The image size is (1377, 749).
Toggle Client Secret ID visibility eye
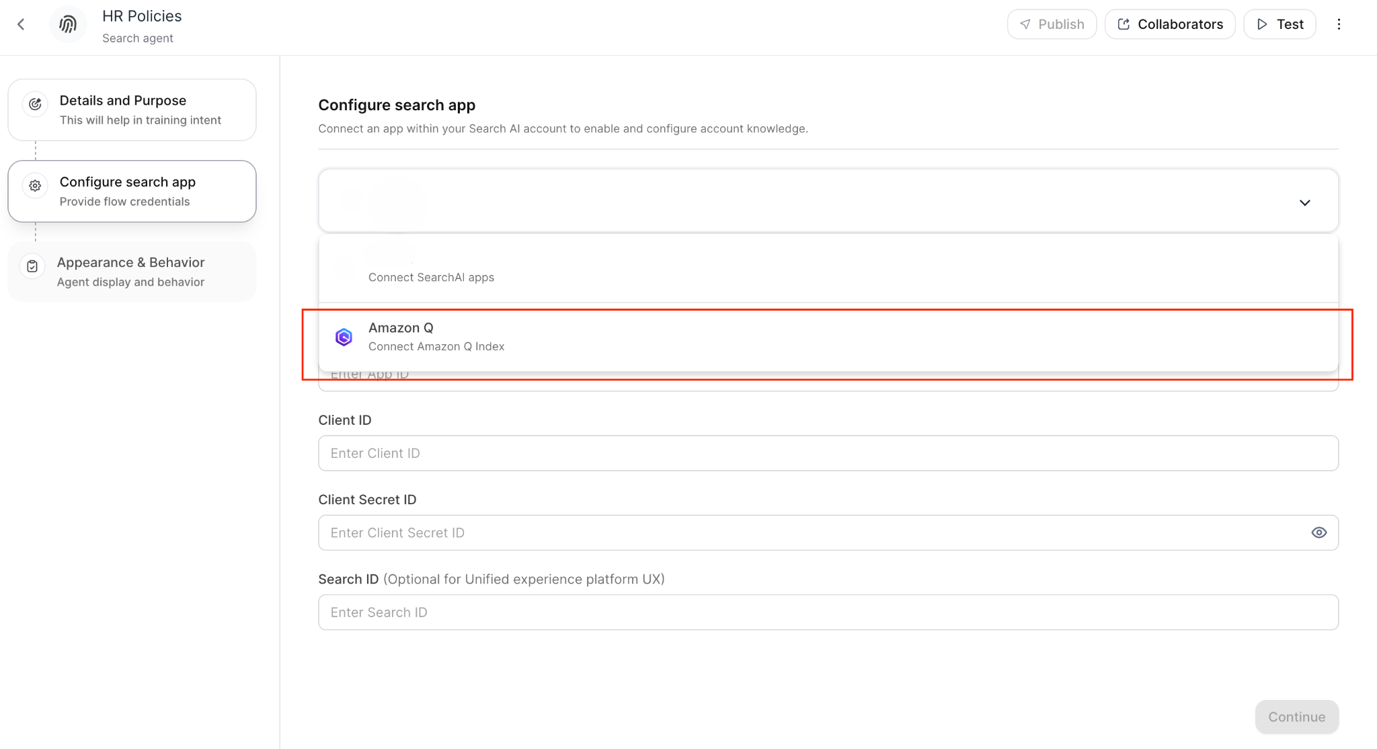pos(1319,533)
